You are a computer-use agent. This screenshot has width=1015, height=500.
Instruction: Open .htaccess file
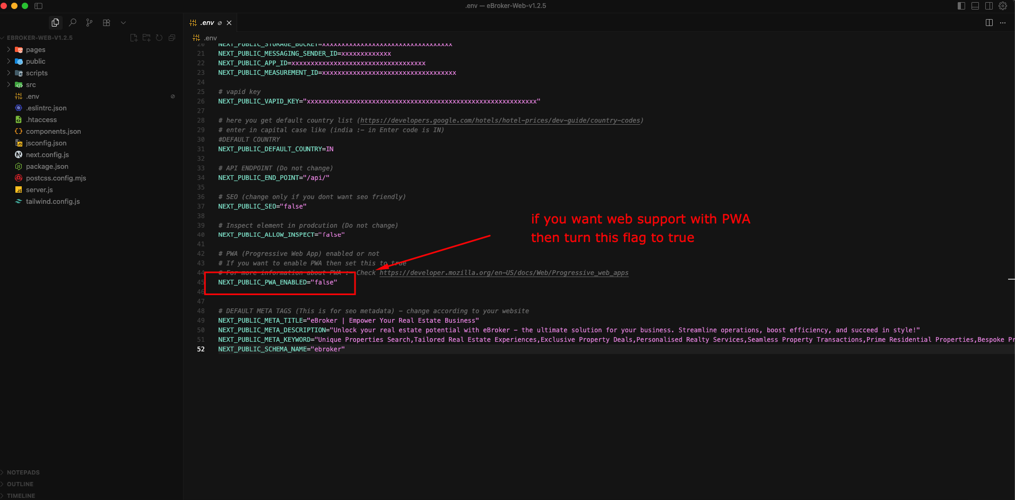pos(41,119)
